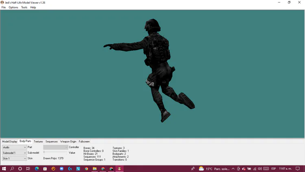Viewport: 305px width, 172px height.
Task: Click the Bodyparts: 2 statistic
Action: pos(119,154)
